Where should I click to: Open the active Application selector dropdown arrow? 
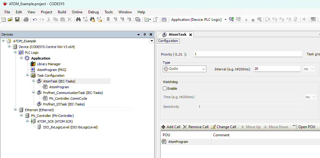pos(225,20)
